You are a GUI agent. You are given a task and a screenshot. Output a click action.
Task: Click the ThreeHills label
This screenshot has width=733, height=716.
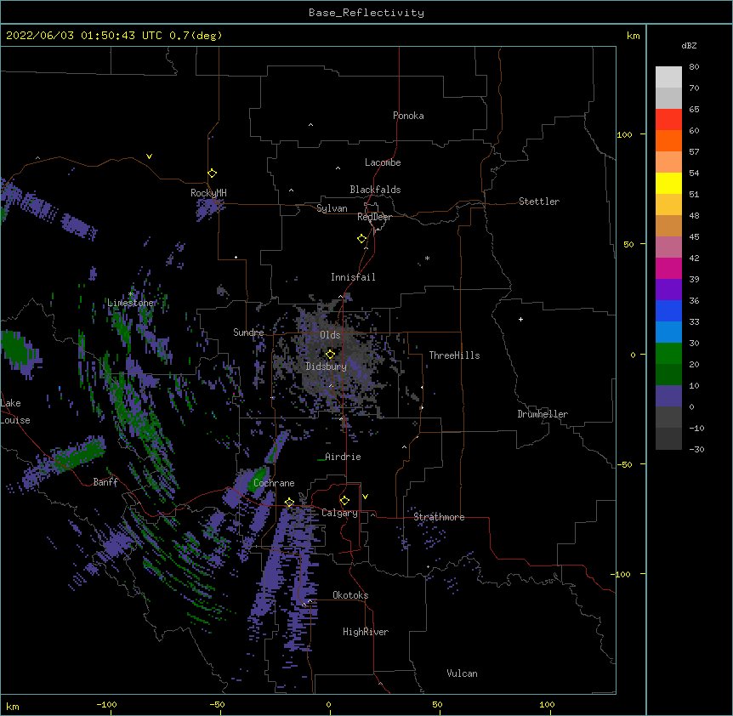coord(454,355)
